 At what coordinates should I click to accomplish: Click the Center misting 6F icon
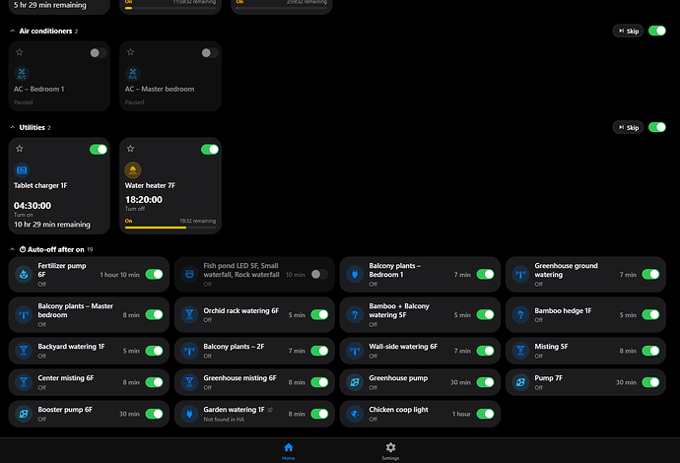tap(24, 382)
